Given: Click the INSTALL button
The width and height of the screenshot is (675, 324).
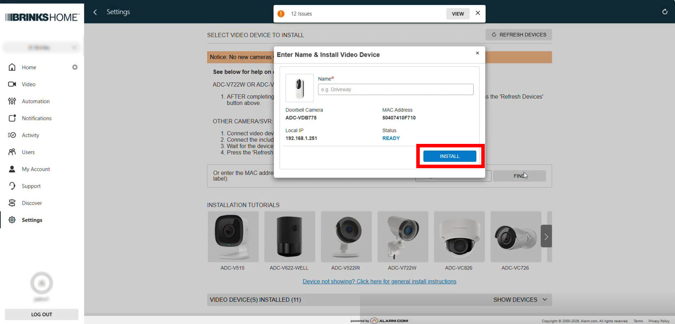Looking at the screenshot, I should coord(450,156).
